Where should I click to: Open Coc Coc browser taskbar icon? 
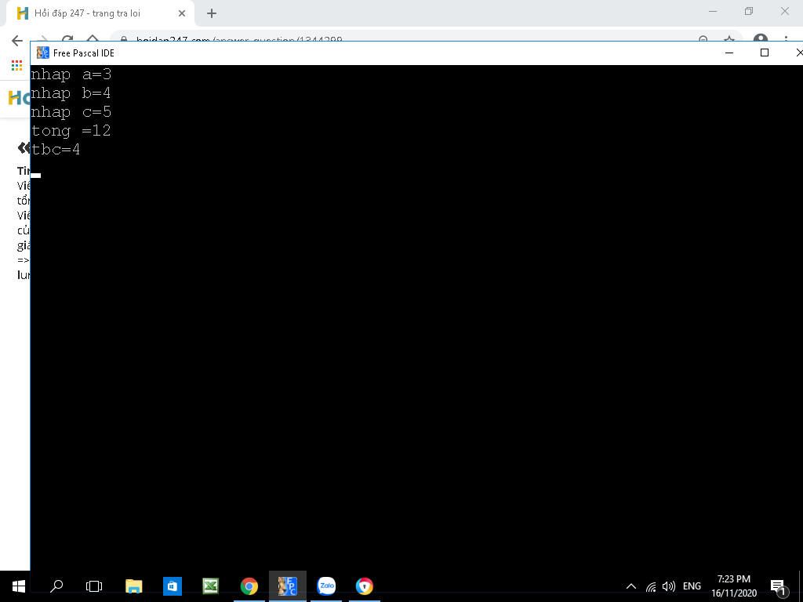(365, 586)
